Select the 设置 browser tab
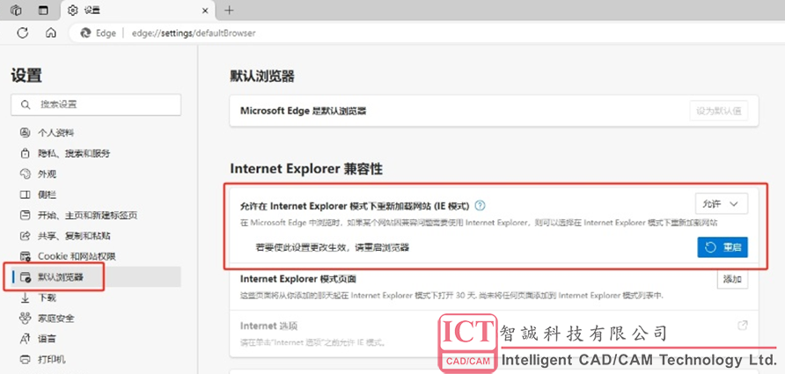Image resolution: width=785 pixels, height=374 pixels. 136,10
